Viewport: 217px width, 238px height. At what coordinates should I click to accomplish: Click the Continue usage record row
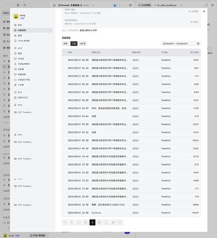click(131, 213)
